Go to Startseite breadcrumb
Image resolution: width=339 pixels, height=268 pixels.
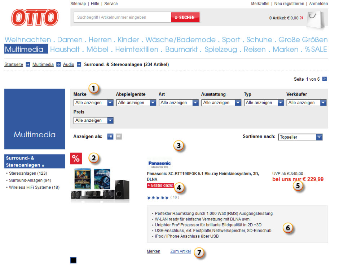point(14,64)
